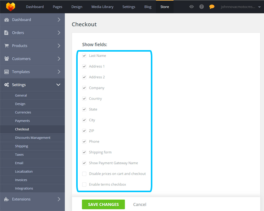Uncheck the Country checkbox
The width and height of the screenshot is (264, 211).
[84, 99]
